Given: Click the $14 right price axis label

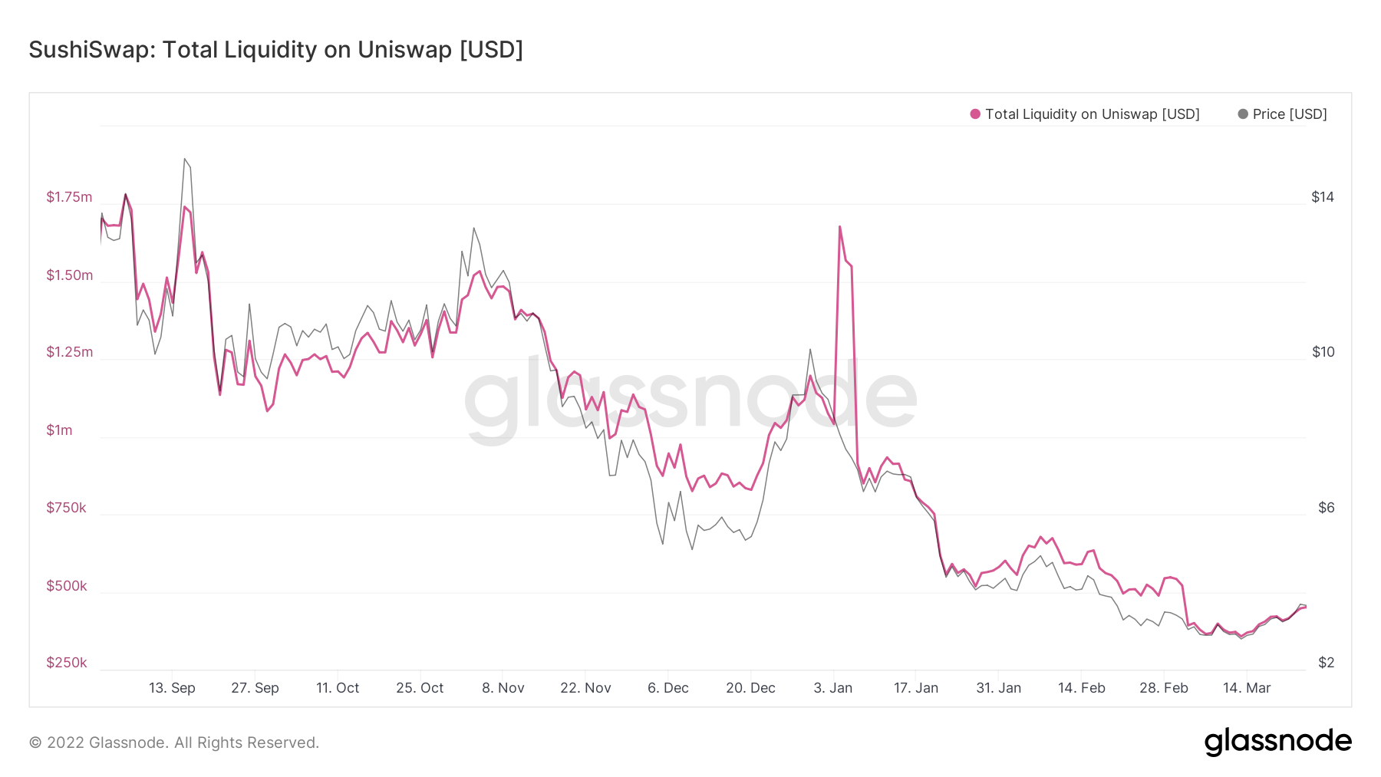Looking at the screenshot, I should click(x=1323, y=197).
